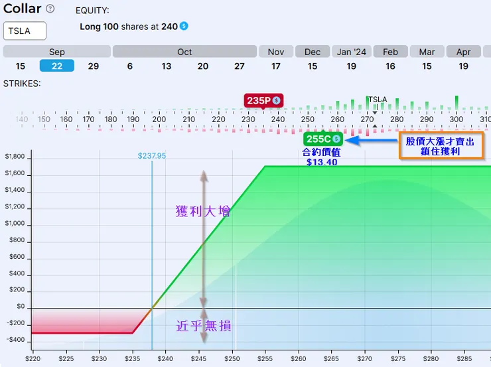Choose the Sep 29 expiration
Screen dimensions: 491x367
pyautogui.click(x=94, y=66)
